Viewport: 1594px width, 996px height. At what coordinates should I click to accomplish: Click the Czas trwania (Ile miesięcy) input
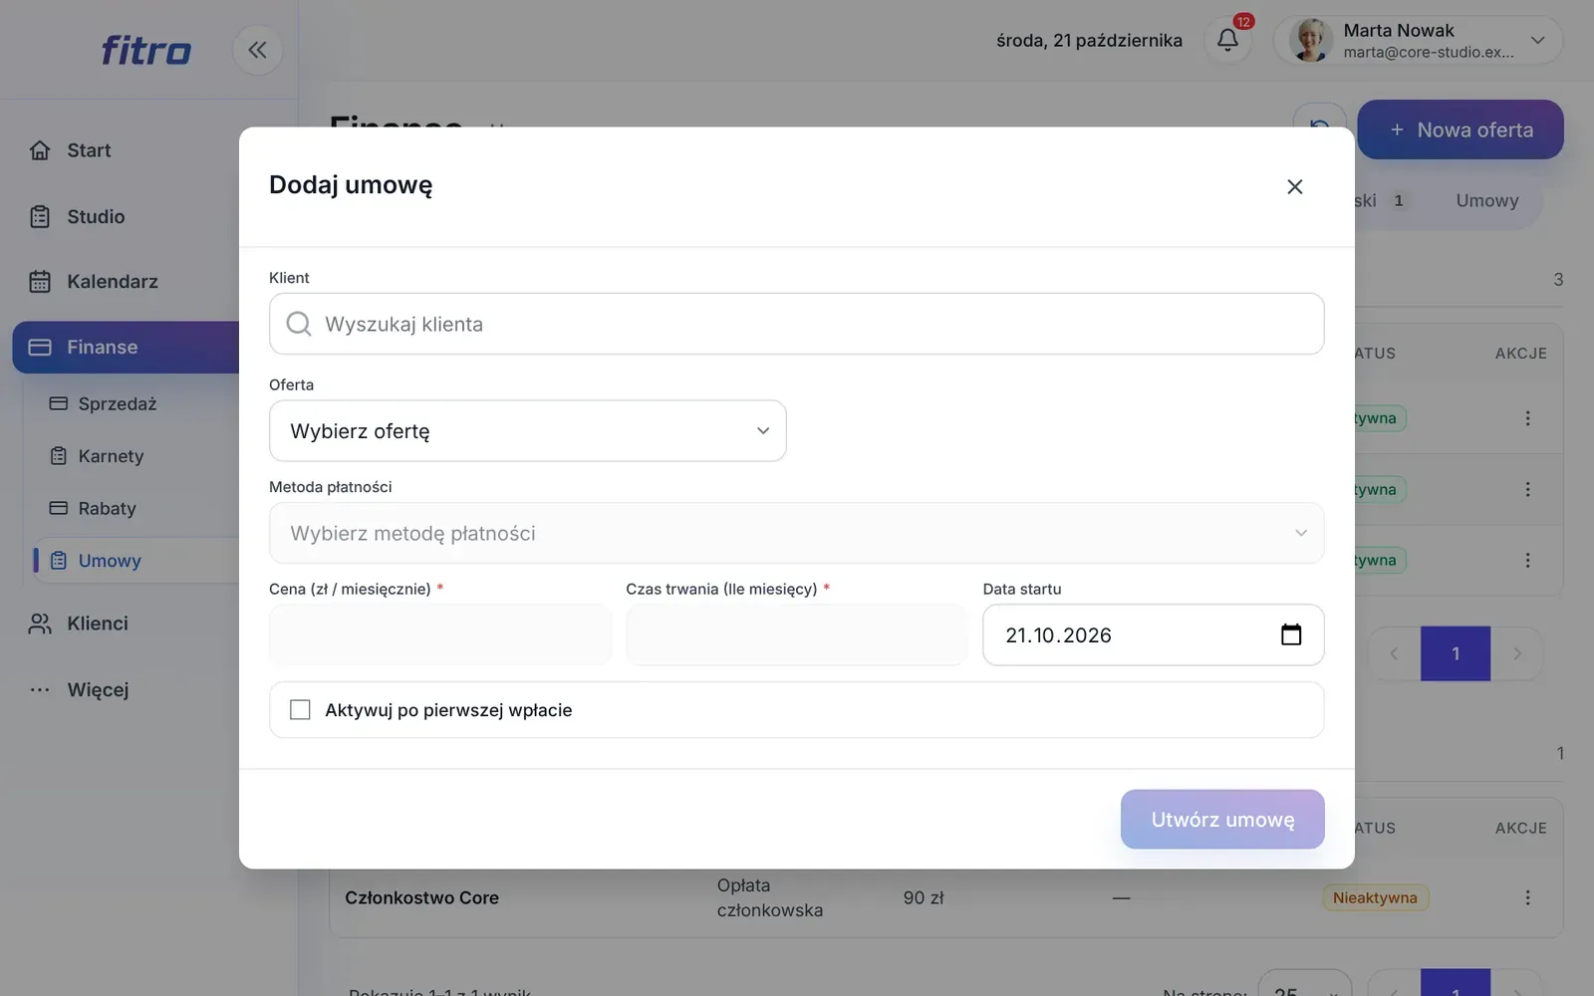pos(796,634)
